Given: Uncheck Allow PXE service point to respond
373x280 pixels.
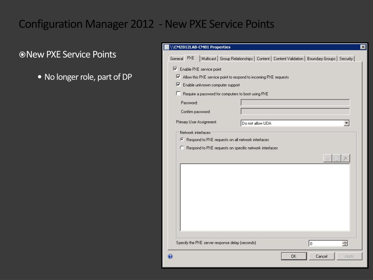Looking at the screenshot, I should click(178, 77).
